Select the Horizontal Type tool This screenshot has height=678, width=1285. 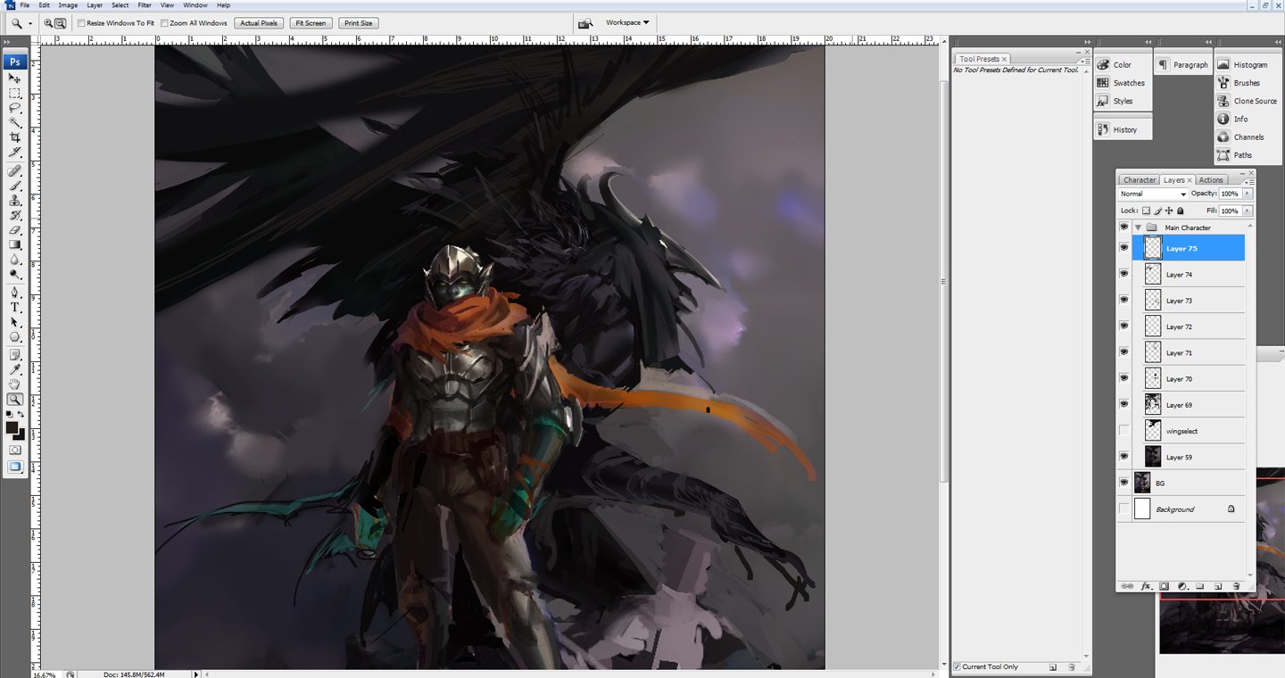[15, 308]
